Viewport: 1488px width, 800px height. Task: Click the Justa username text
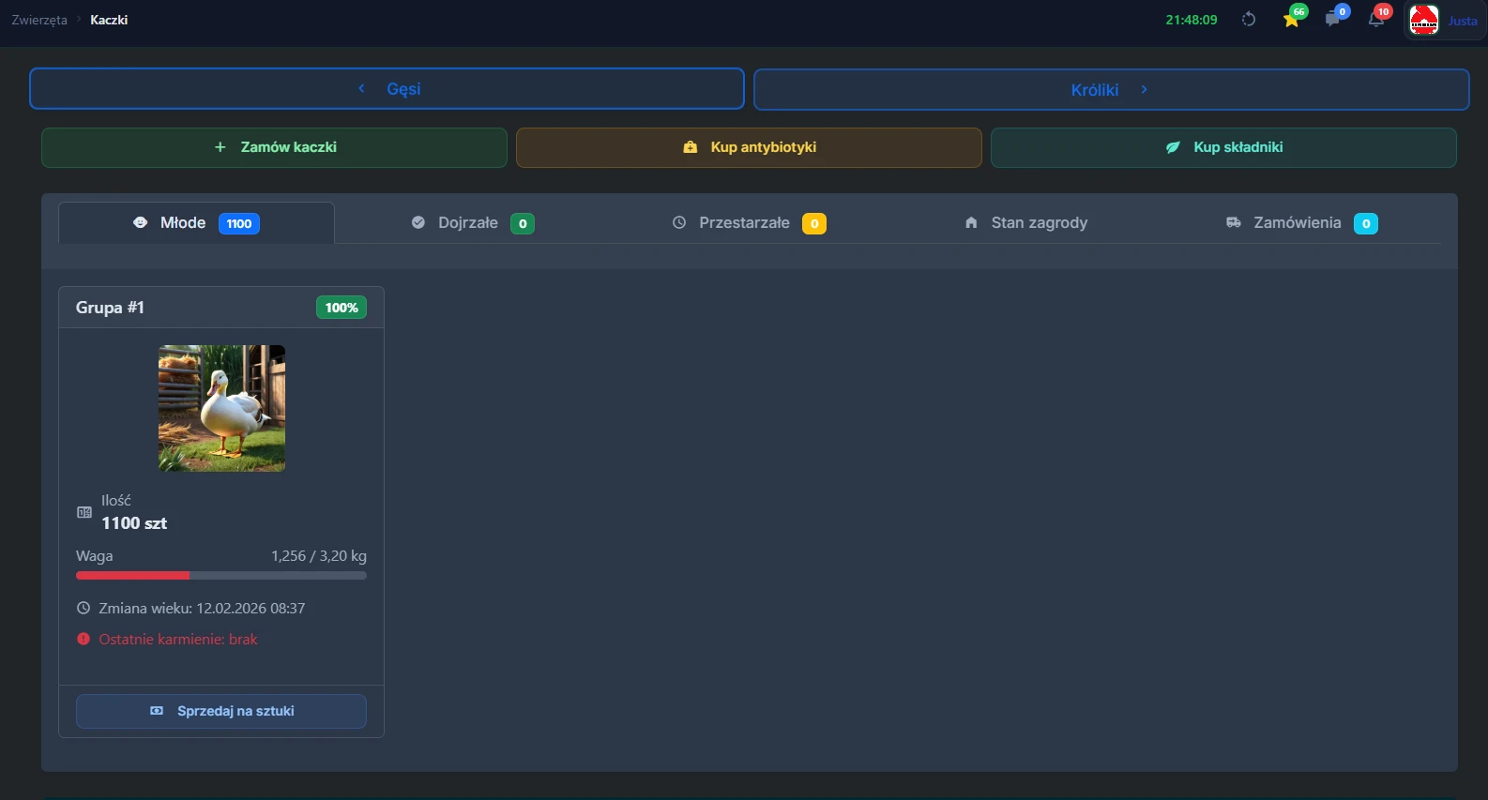pos(1463,21)
